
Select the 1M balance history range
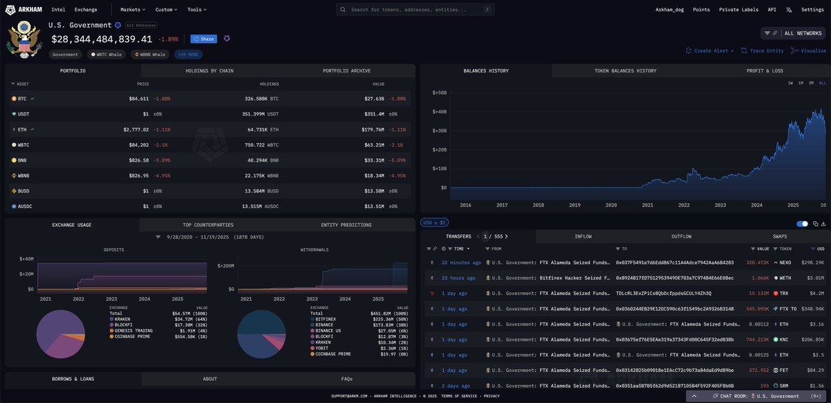tap(801, 83)
